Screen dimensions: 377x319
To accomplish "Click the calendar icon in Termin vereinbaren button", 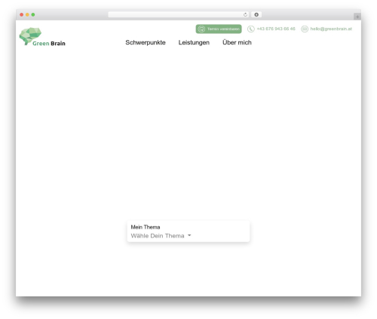I will pos(201,29).
